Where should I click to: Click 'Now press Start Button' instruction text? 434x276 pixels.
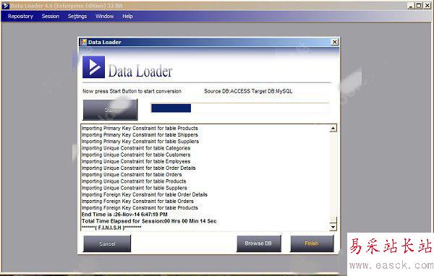click(132, 91)
